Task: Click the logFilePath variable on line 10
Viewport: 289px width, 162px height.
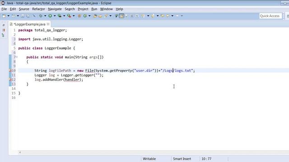Action: pos(60,71)
